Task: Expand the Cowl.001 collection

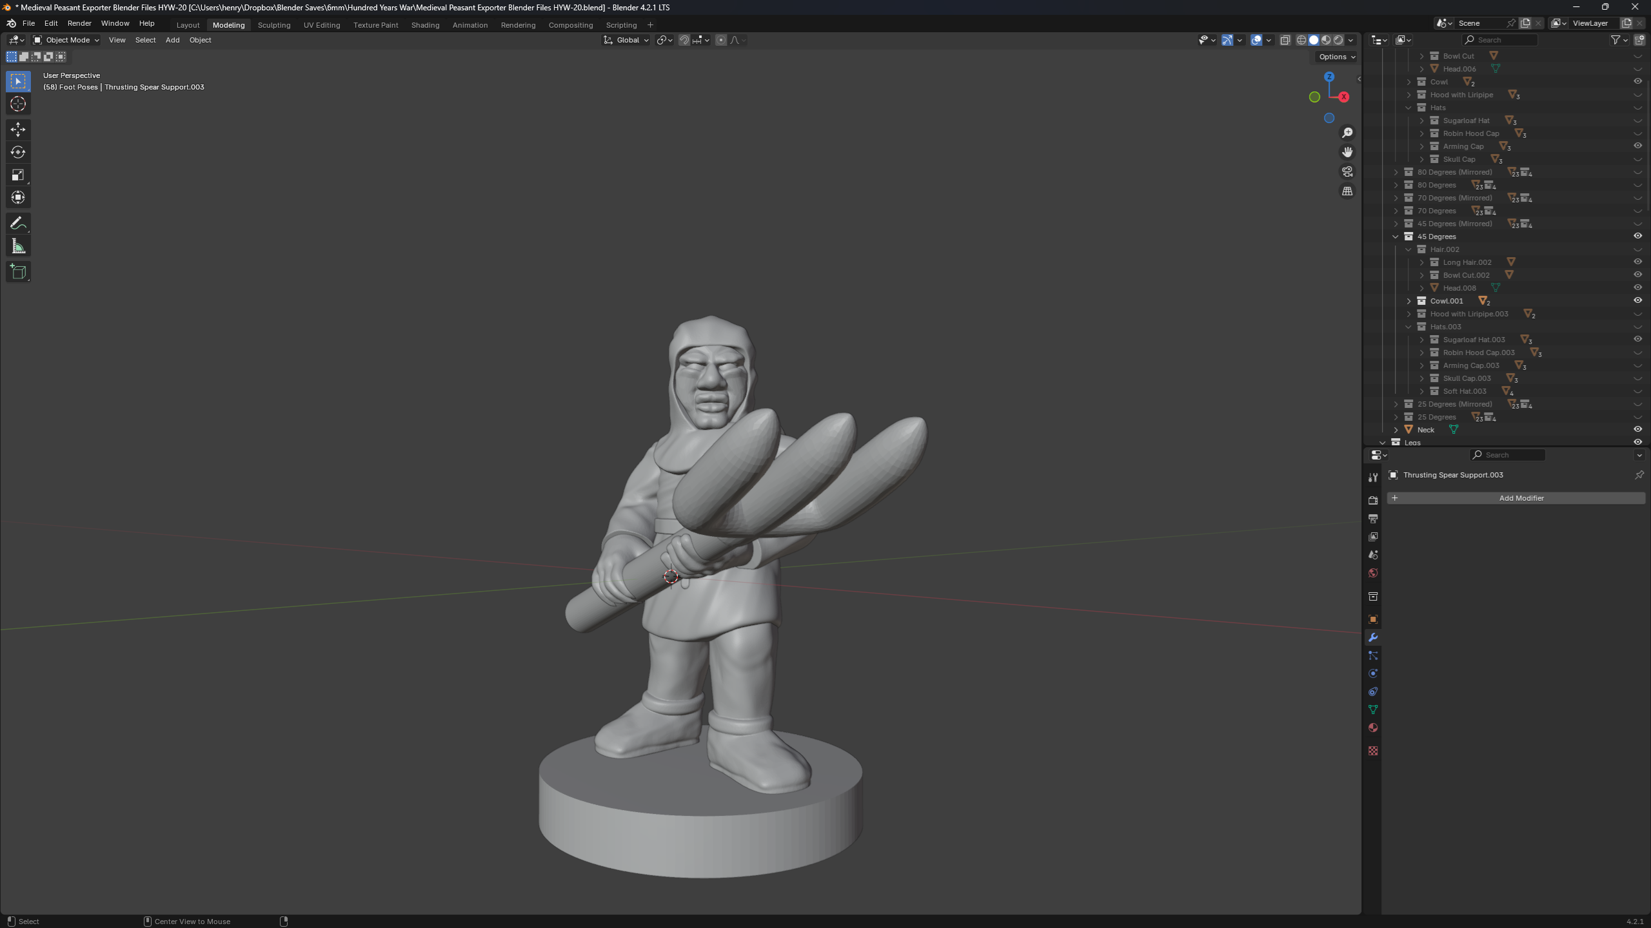Action: [1409, 301]
